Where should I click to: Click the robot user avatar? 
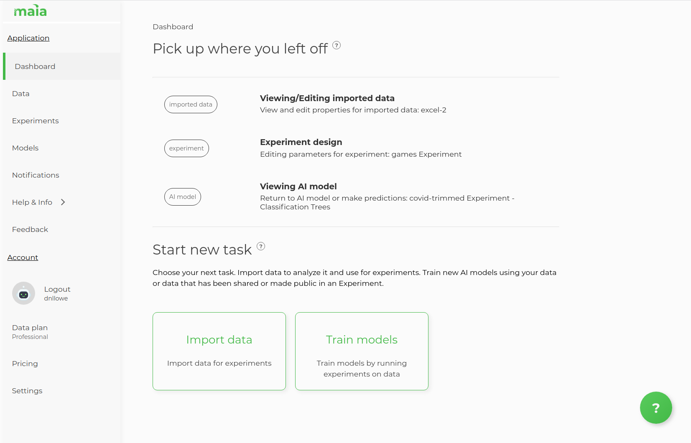pos(24,293)
